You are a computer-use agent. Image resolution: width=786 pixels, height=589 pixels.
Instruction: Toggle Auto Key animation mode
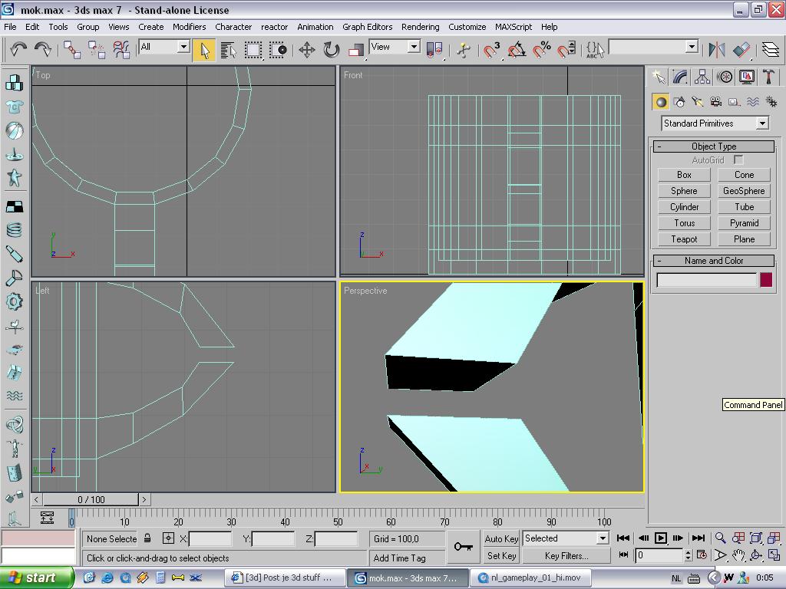click(x=502, y=538)
